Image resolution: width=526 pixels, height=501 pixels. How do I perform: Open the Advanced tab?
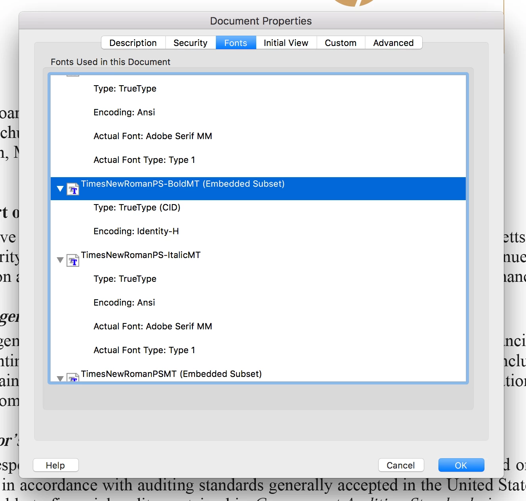point(393,43)
